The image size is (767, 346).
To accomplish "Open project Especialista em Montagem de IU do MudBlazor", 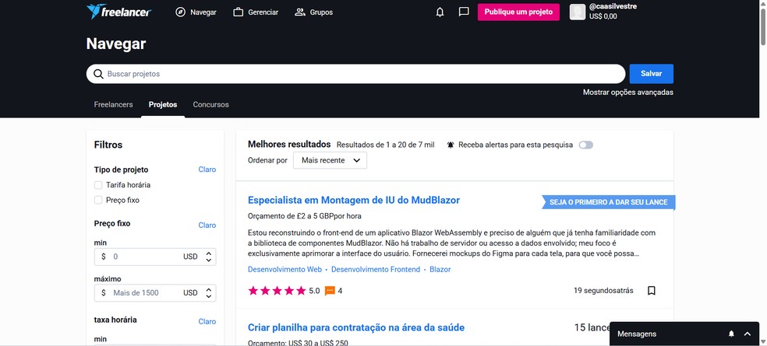I will tap(354, 200).
